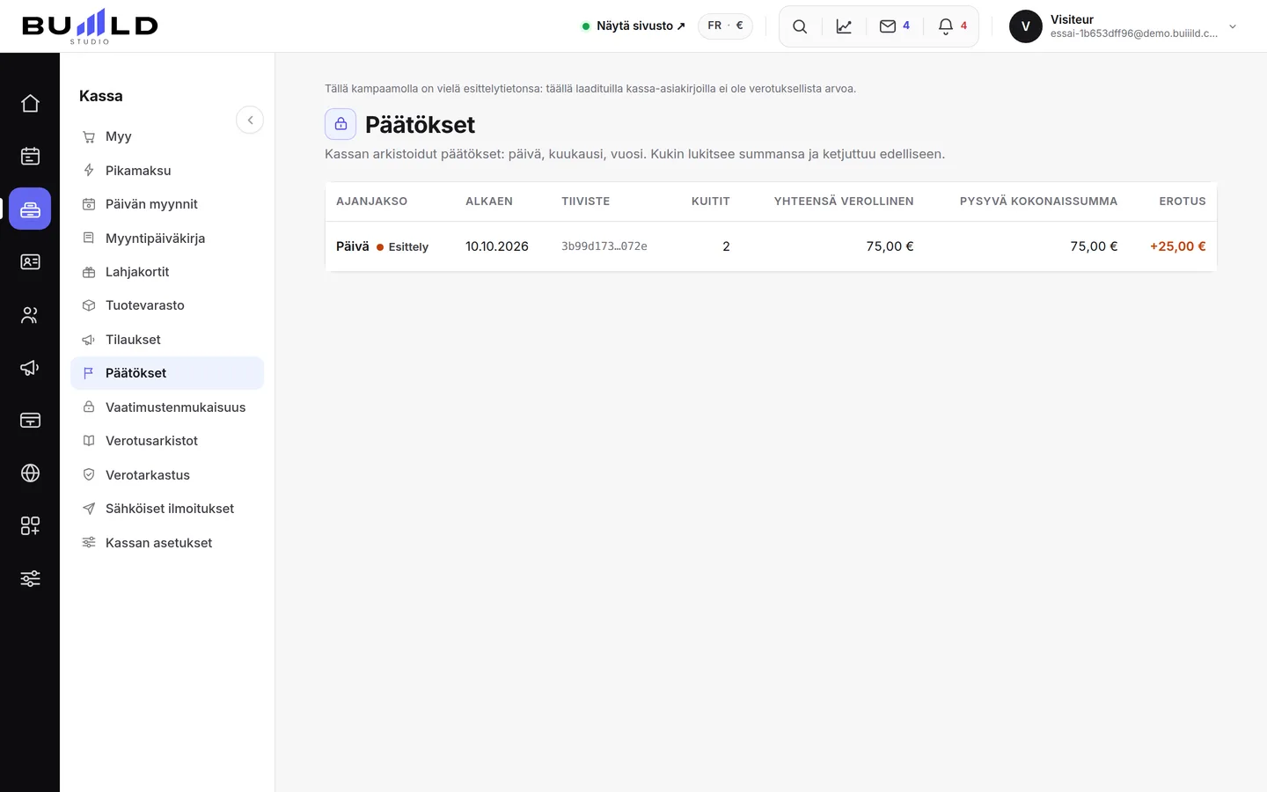Click the search magnifier icon in header
The image size is (1267, 792).
[x=800, y=26]
